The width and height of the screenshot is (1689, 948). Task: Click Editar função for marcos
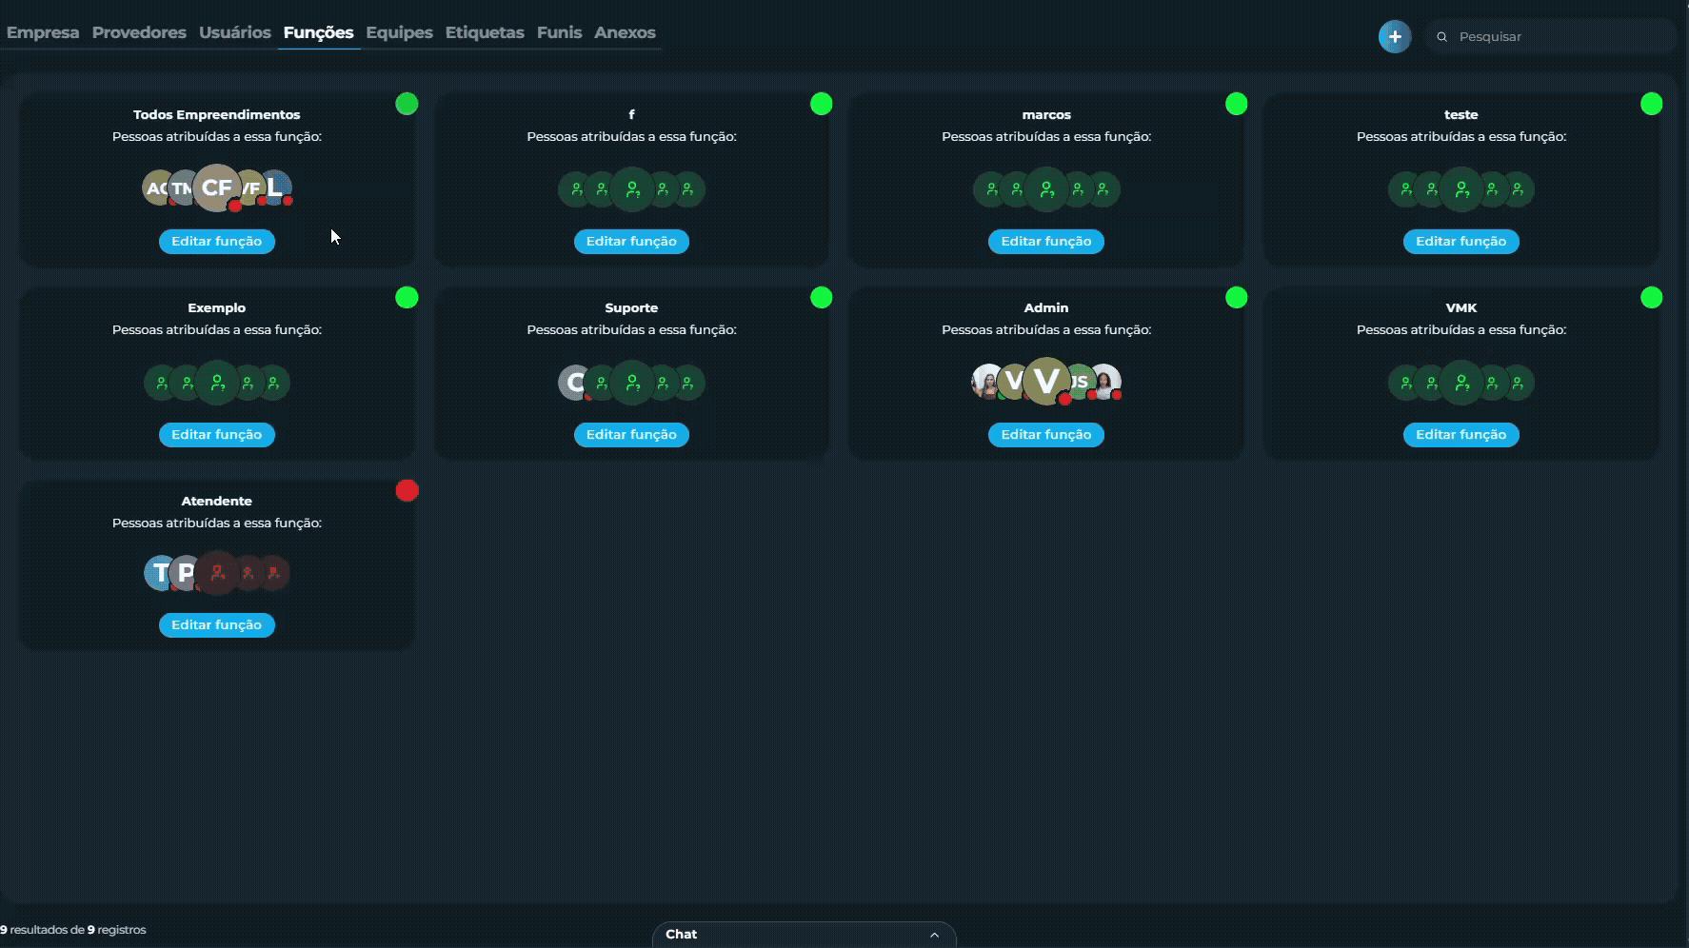pos(1046,242)
